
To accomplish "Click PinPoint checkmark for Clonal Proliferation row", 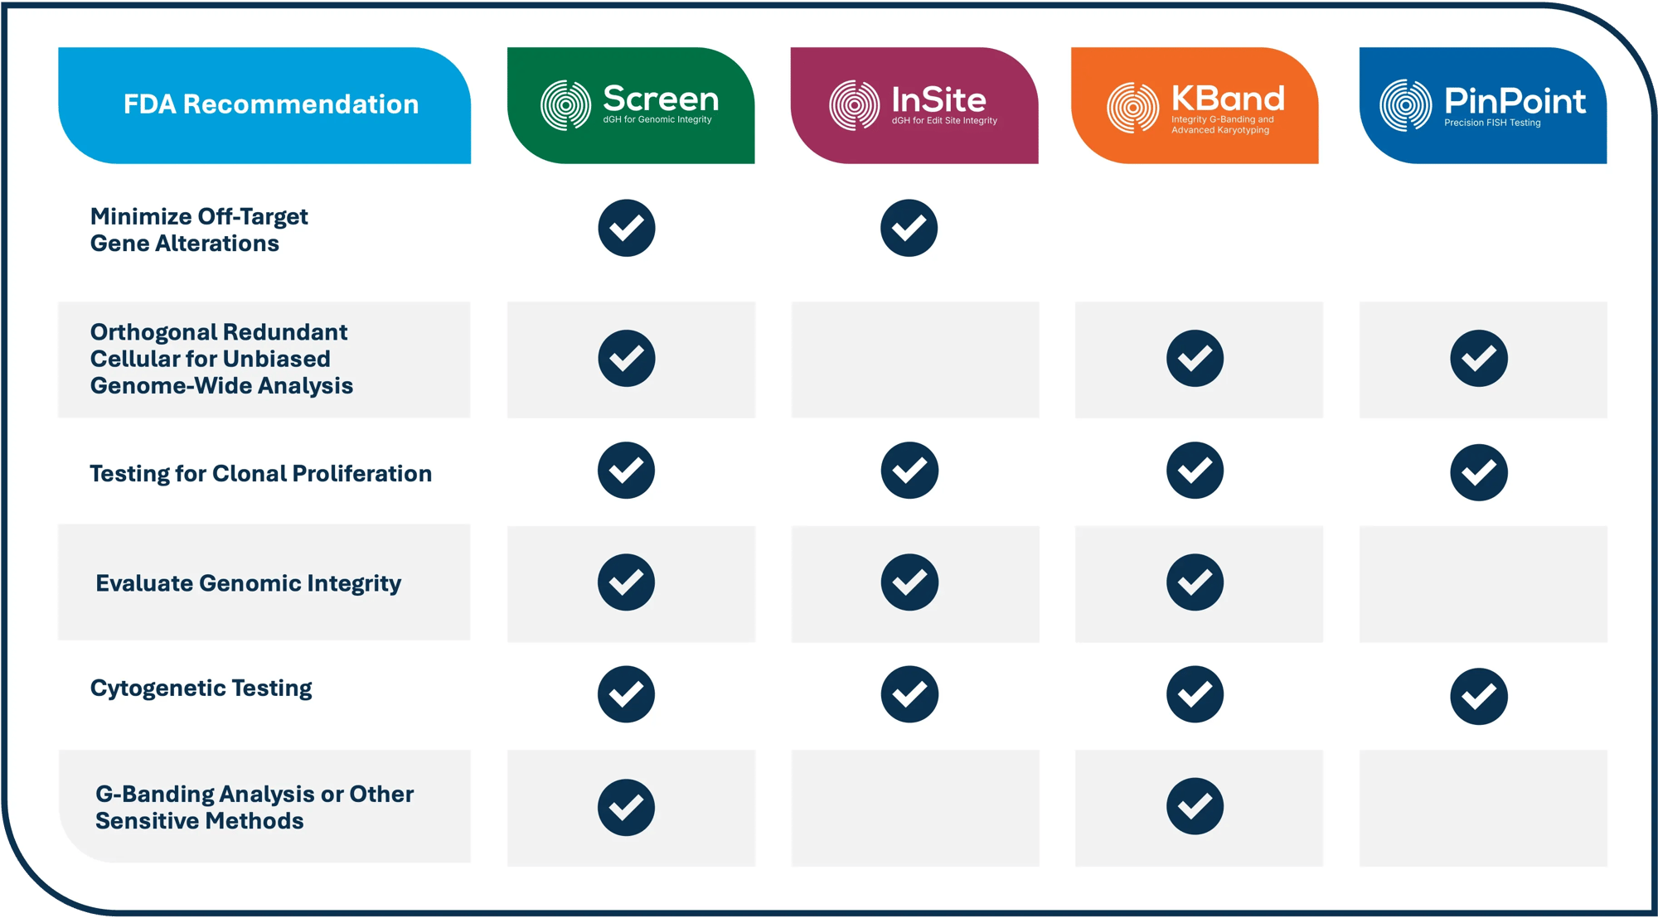I will [x=1479, y=472].
